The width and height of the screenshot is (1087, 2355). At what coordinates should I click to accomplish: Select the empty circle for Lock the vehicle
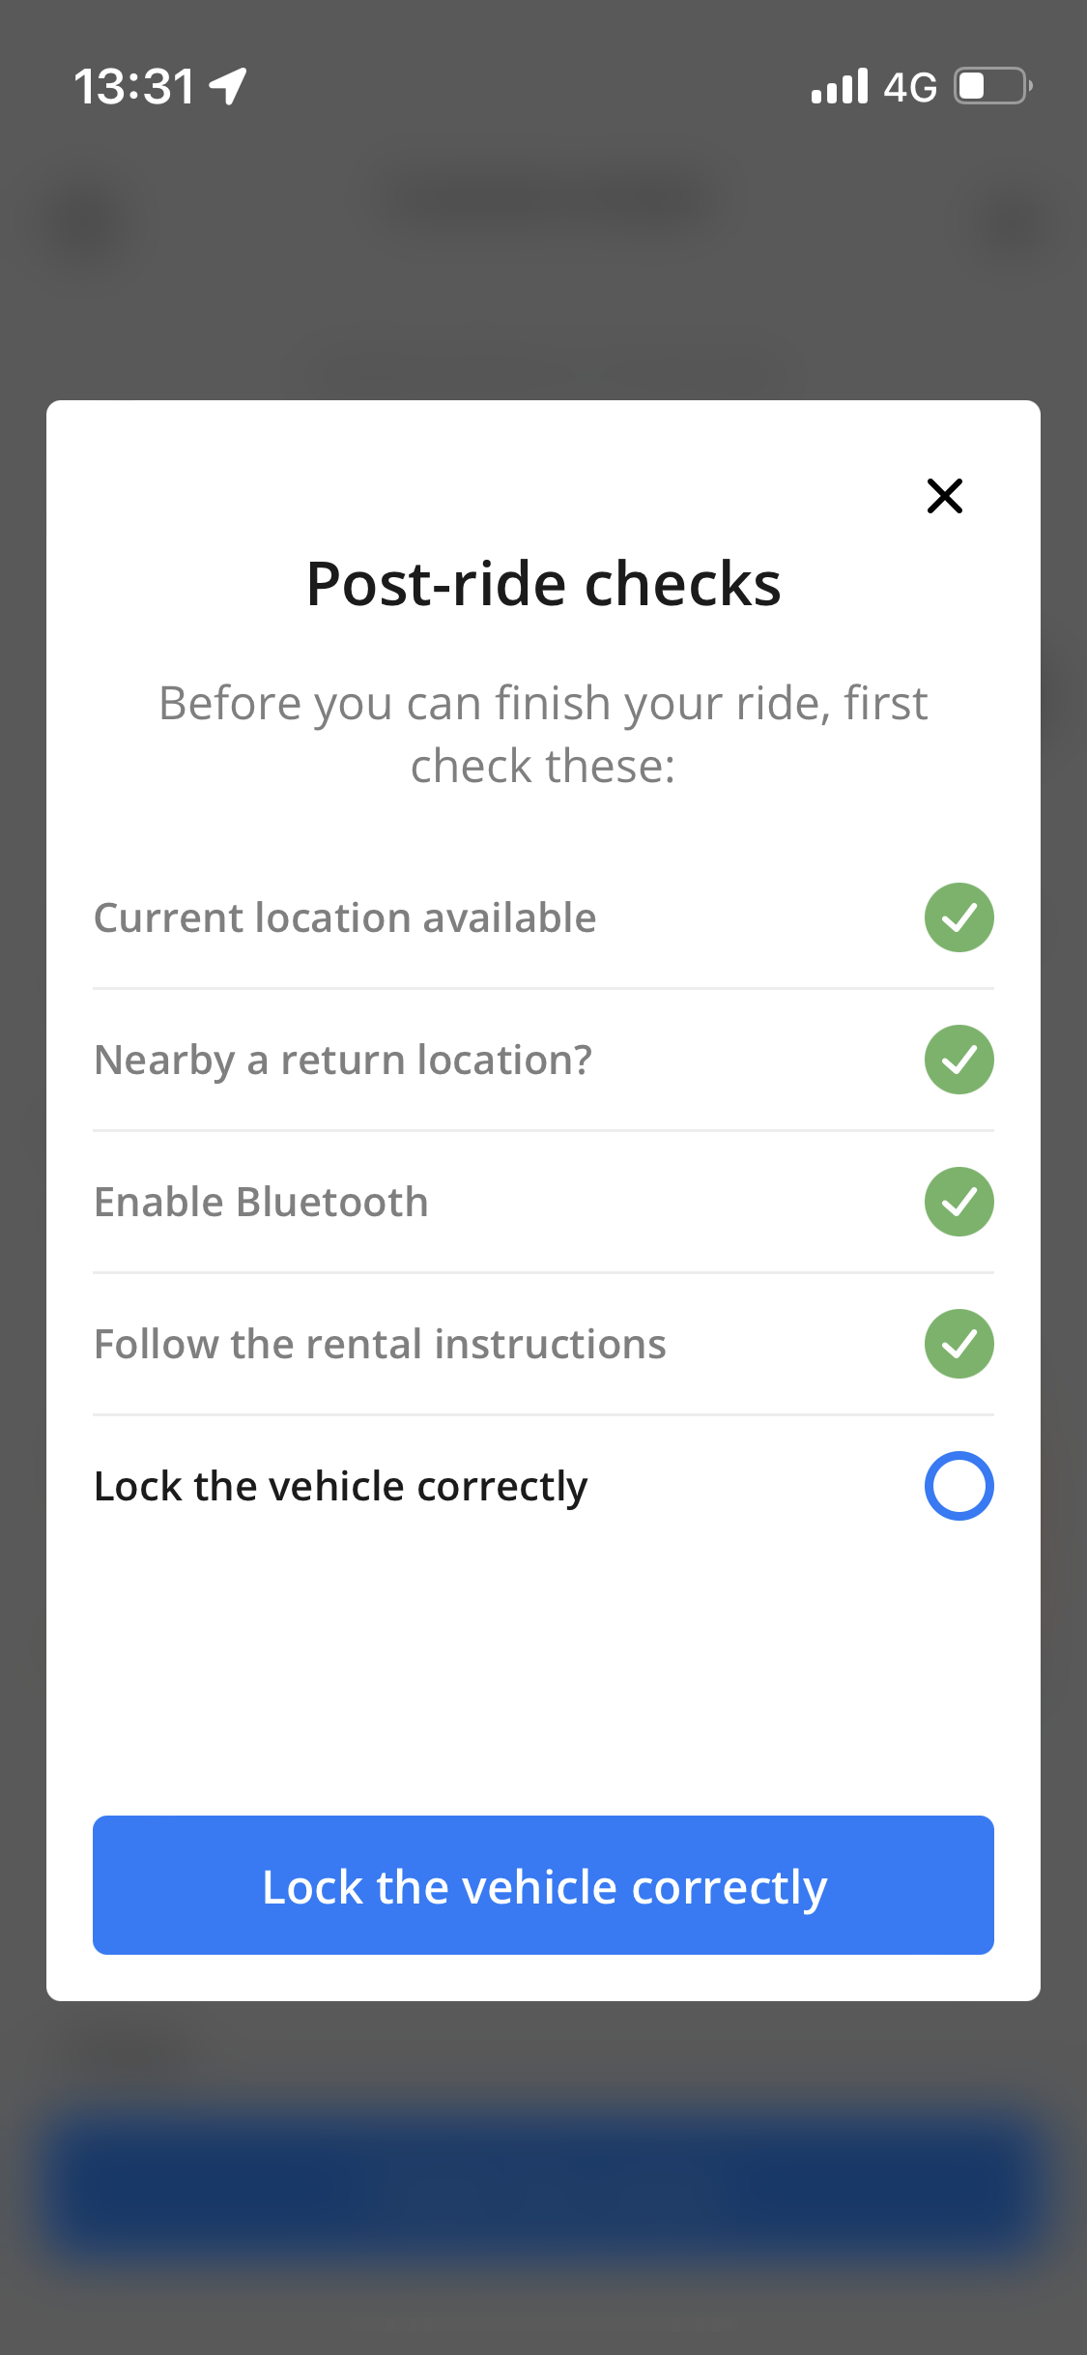[x=958, y=1486]
